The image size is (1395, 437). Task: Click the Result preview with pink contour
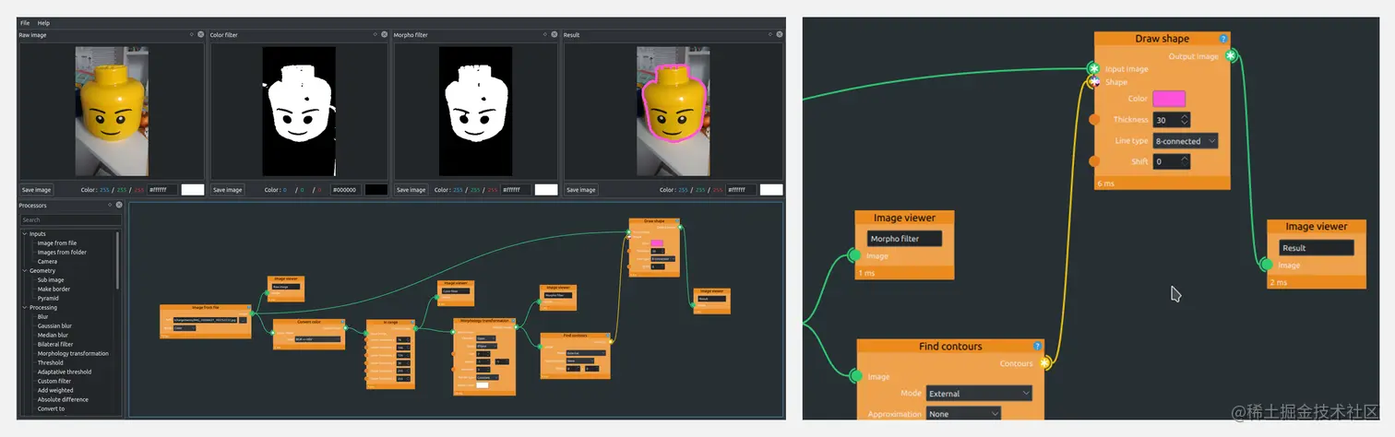(673, 112)
